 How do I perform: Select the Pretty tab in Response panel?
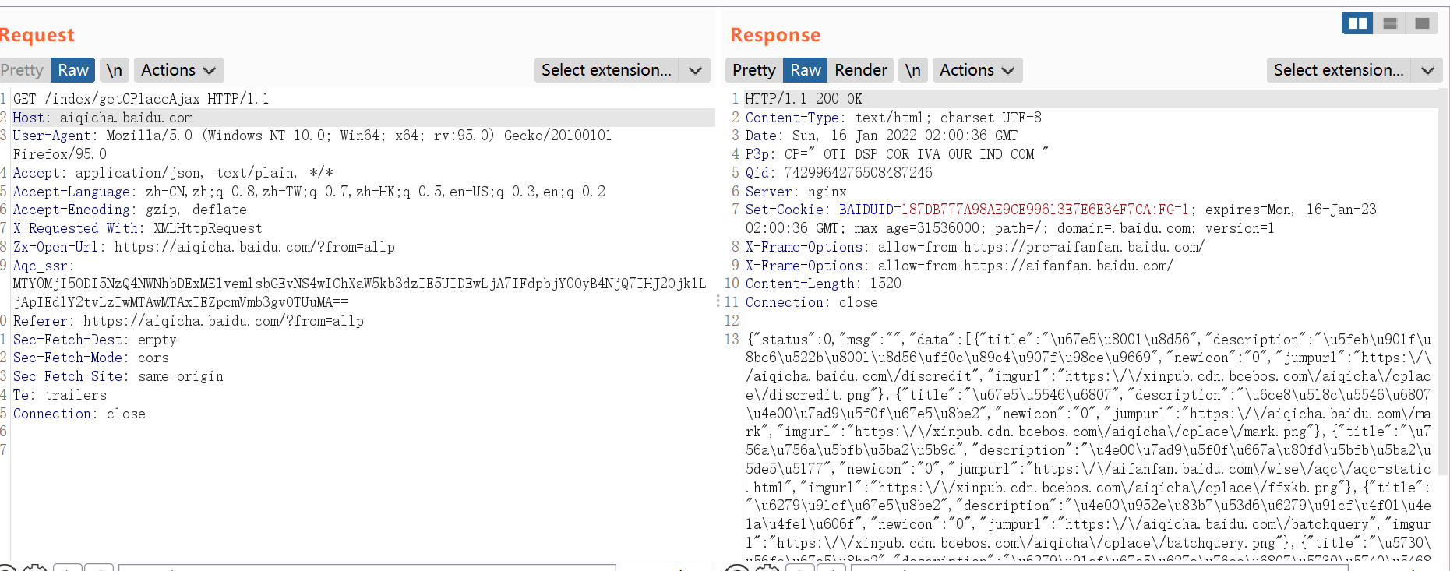(754, 70)
